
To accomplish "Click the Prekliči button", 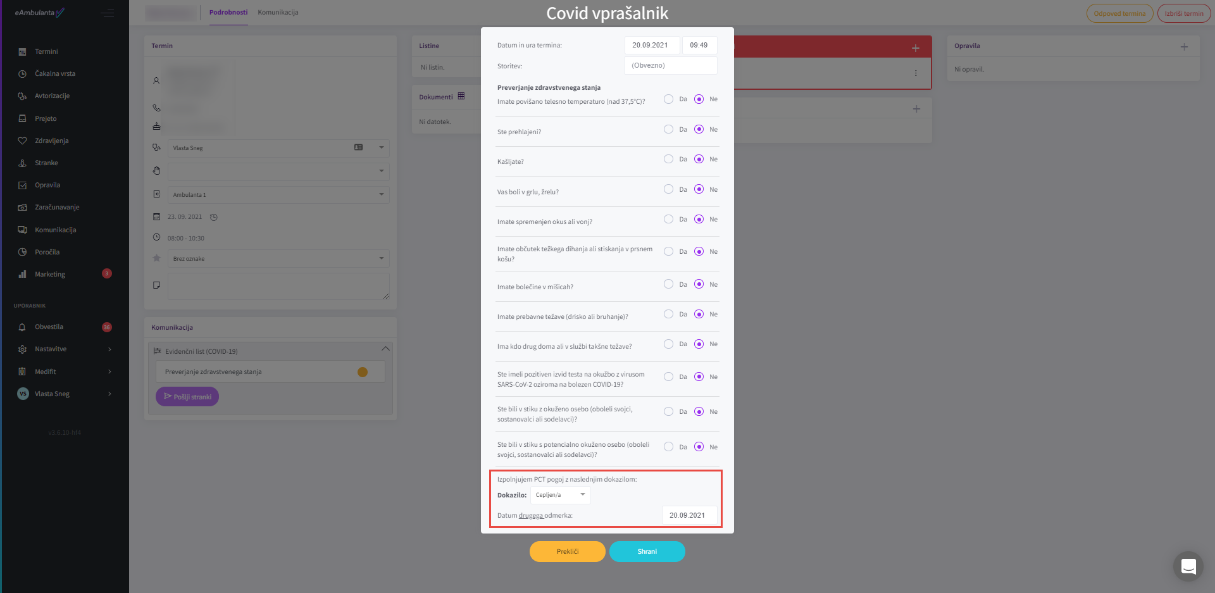I will tap(567, 551).
